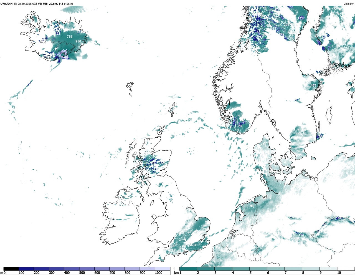Click the '85' value in southern Norway
This screenshot has height=275, width=355.
click(240, 126)
